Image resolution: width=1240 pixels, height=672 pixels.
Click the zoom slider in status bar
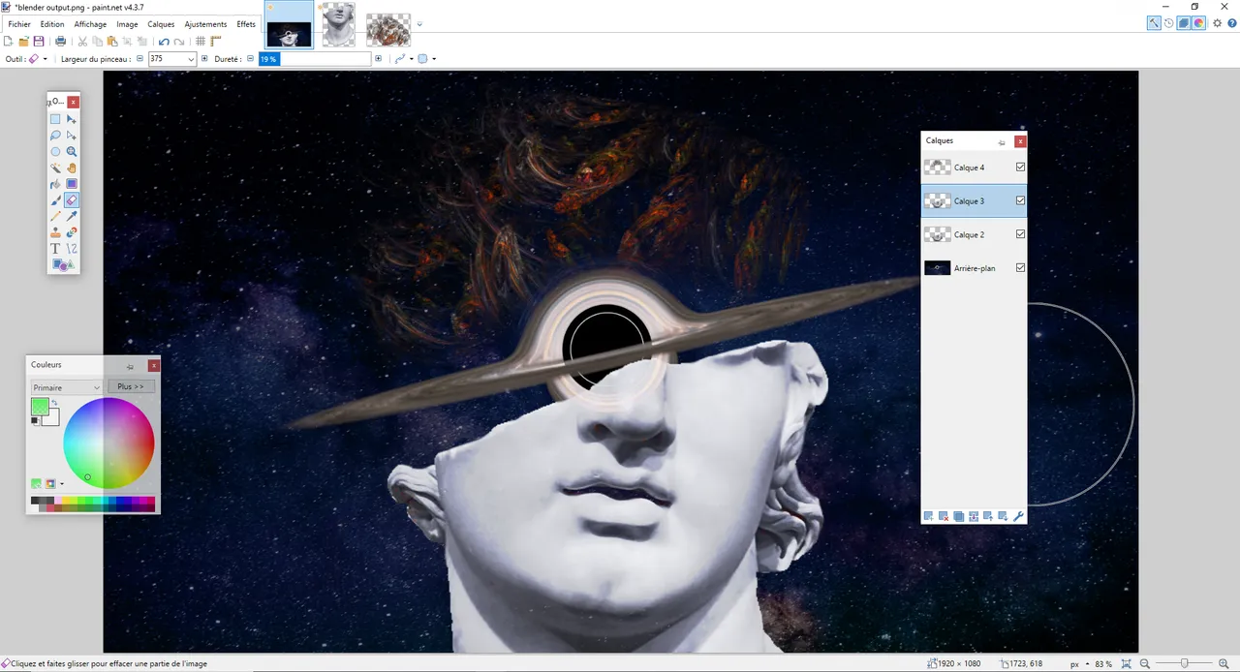pos(1182,664)
